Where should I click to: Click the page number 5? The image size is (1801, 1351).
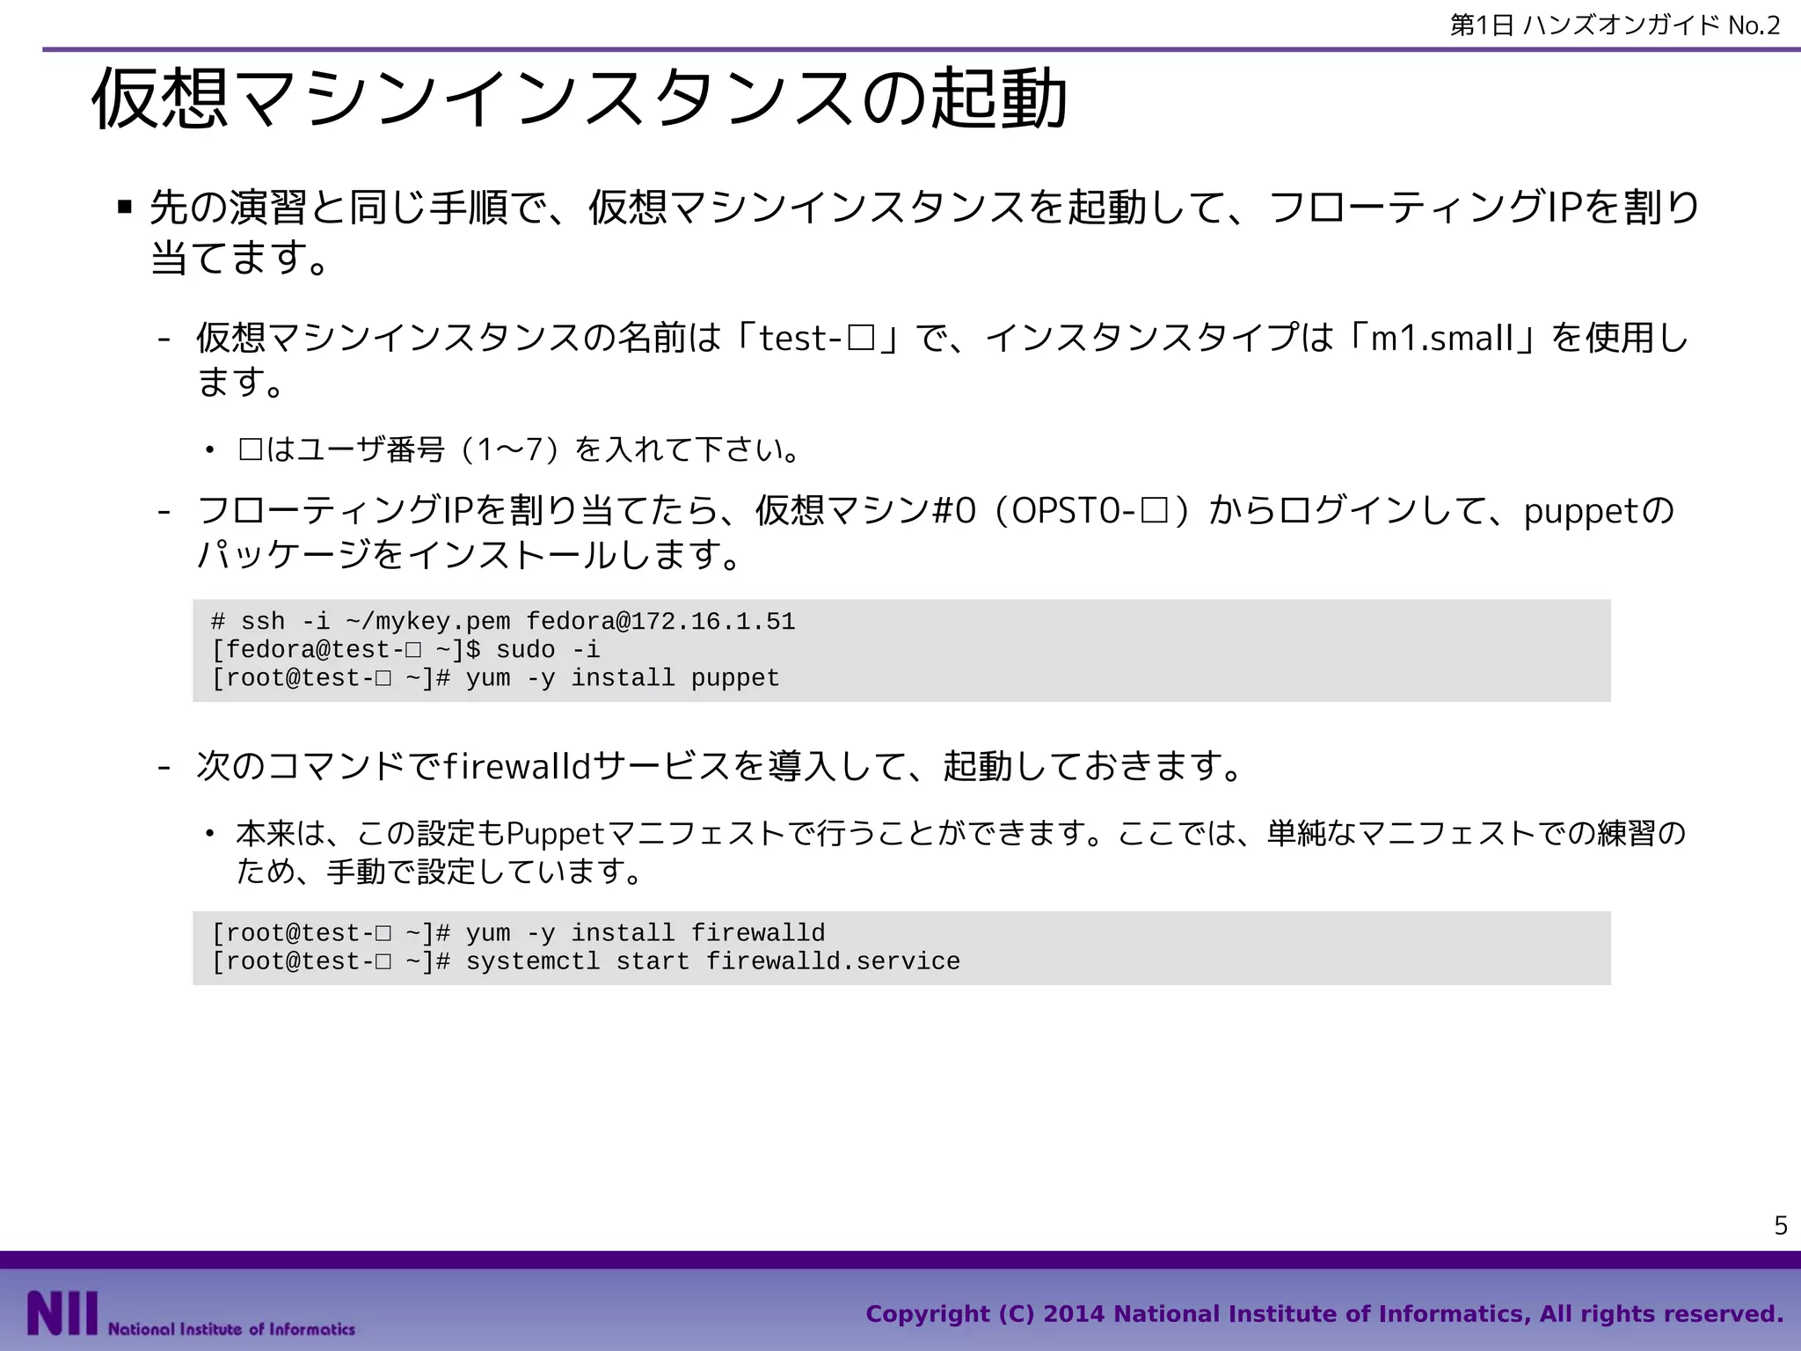point(1780,1225)
